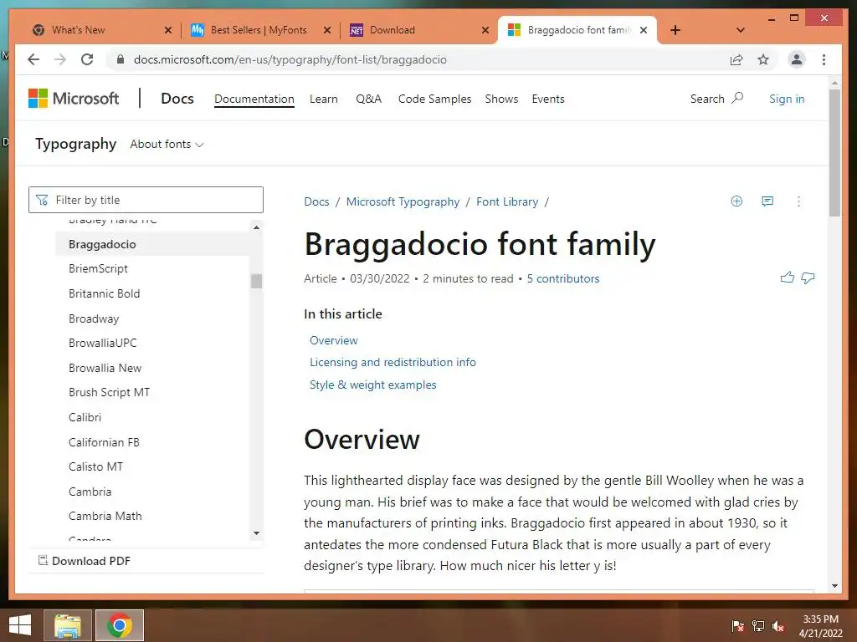Open the Q&A nav item
This screenshot has width=857, height=642.
click(368, 99)
